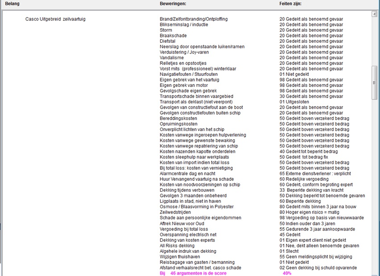This screenshot has width=380, height=276.
Task: Click fact '65 Externe dienstverlener : verplicht'
Action: [x=315, y=174]
